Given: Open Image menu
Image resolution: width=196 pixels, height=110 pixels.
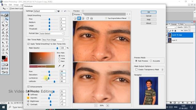Looking at the screenshot, I should (16, 5).
